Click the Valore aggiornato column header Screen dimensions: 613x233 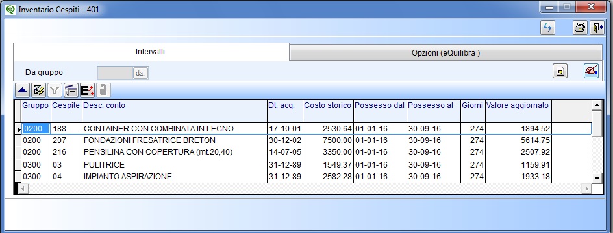pos(518,111)
